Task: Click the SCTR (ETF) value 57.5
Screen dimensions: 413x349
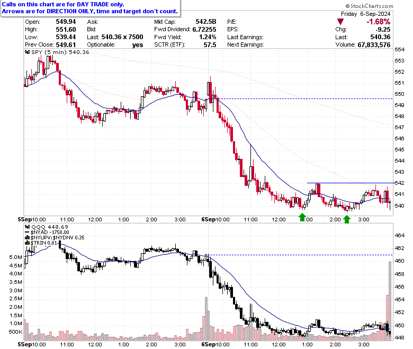Action: [210, 45]
